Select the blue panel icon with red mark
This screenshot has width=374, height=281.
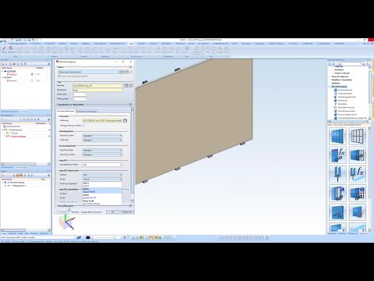coord(357,212)
